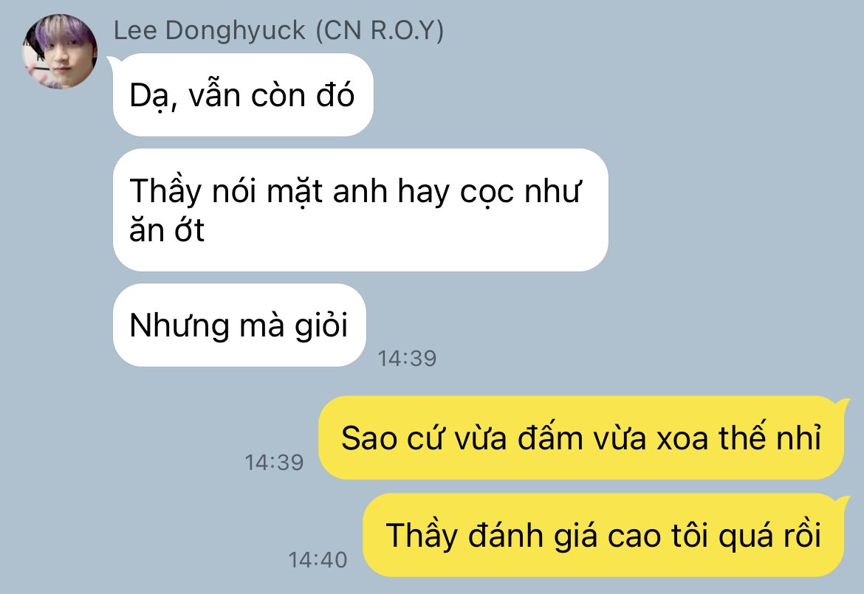
Task: Open Lee Donghyuck's profile avatar
Action: pos(60,52)
